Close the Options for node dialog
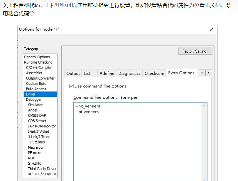 pos(211,29)
